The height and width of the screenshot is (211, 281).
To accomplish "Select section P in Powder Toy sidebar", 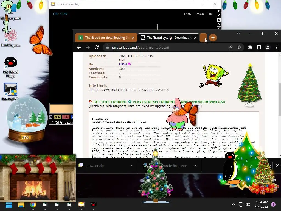I will click(219, 11).
